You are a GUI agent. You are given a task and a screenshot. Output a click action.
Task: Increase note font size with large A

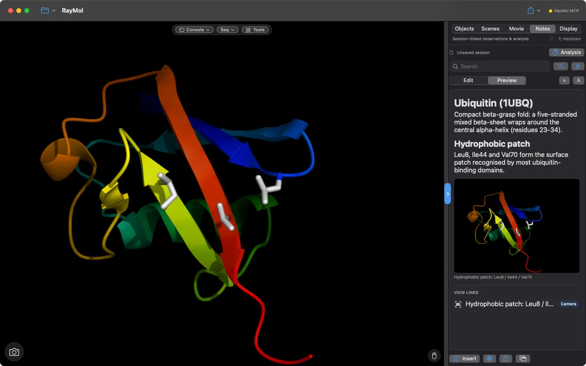578,81
